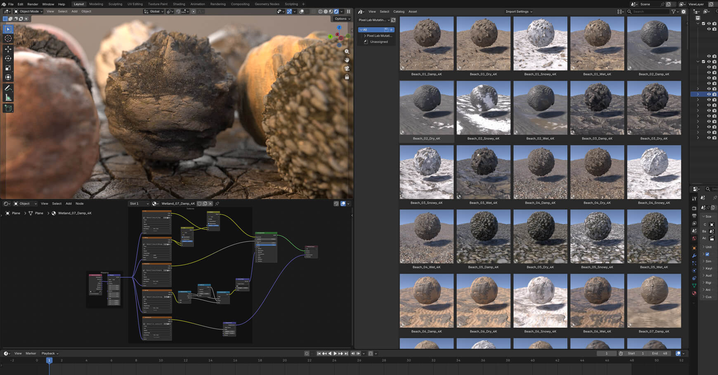
Task: Pause viewport rendering with pause icon
Action: (x=348, y=12)
